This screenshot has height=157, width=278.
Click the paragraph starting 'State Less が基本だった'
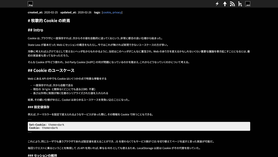click(x=98, y=45)
